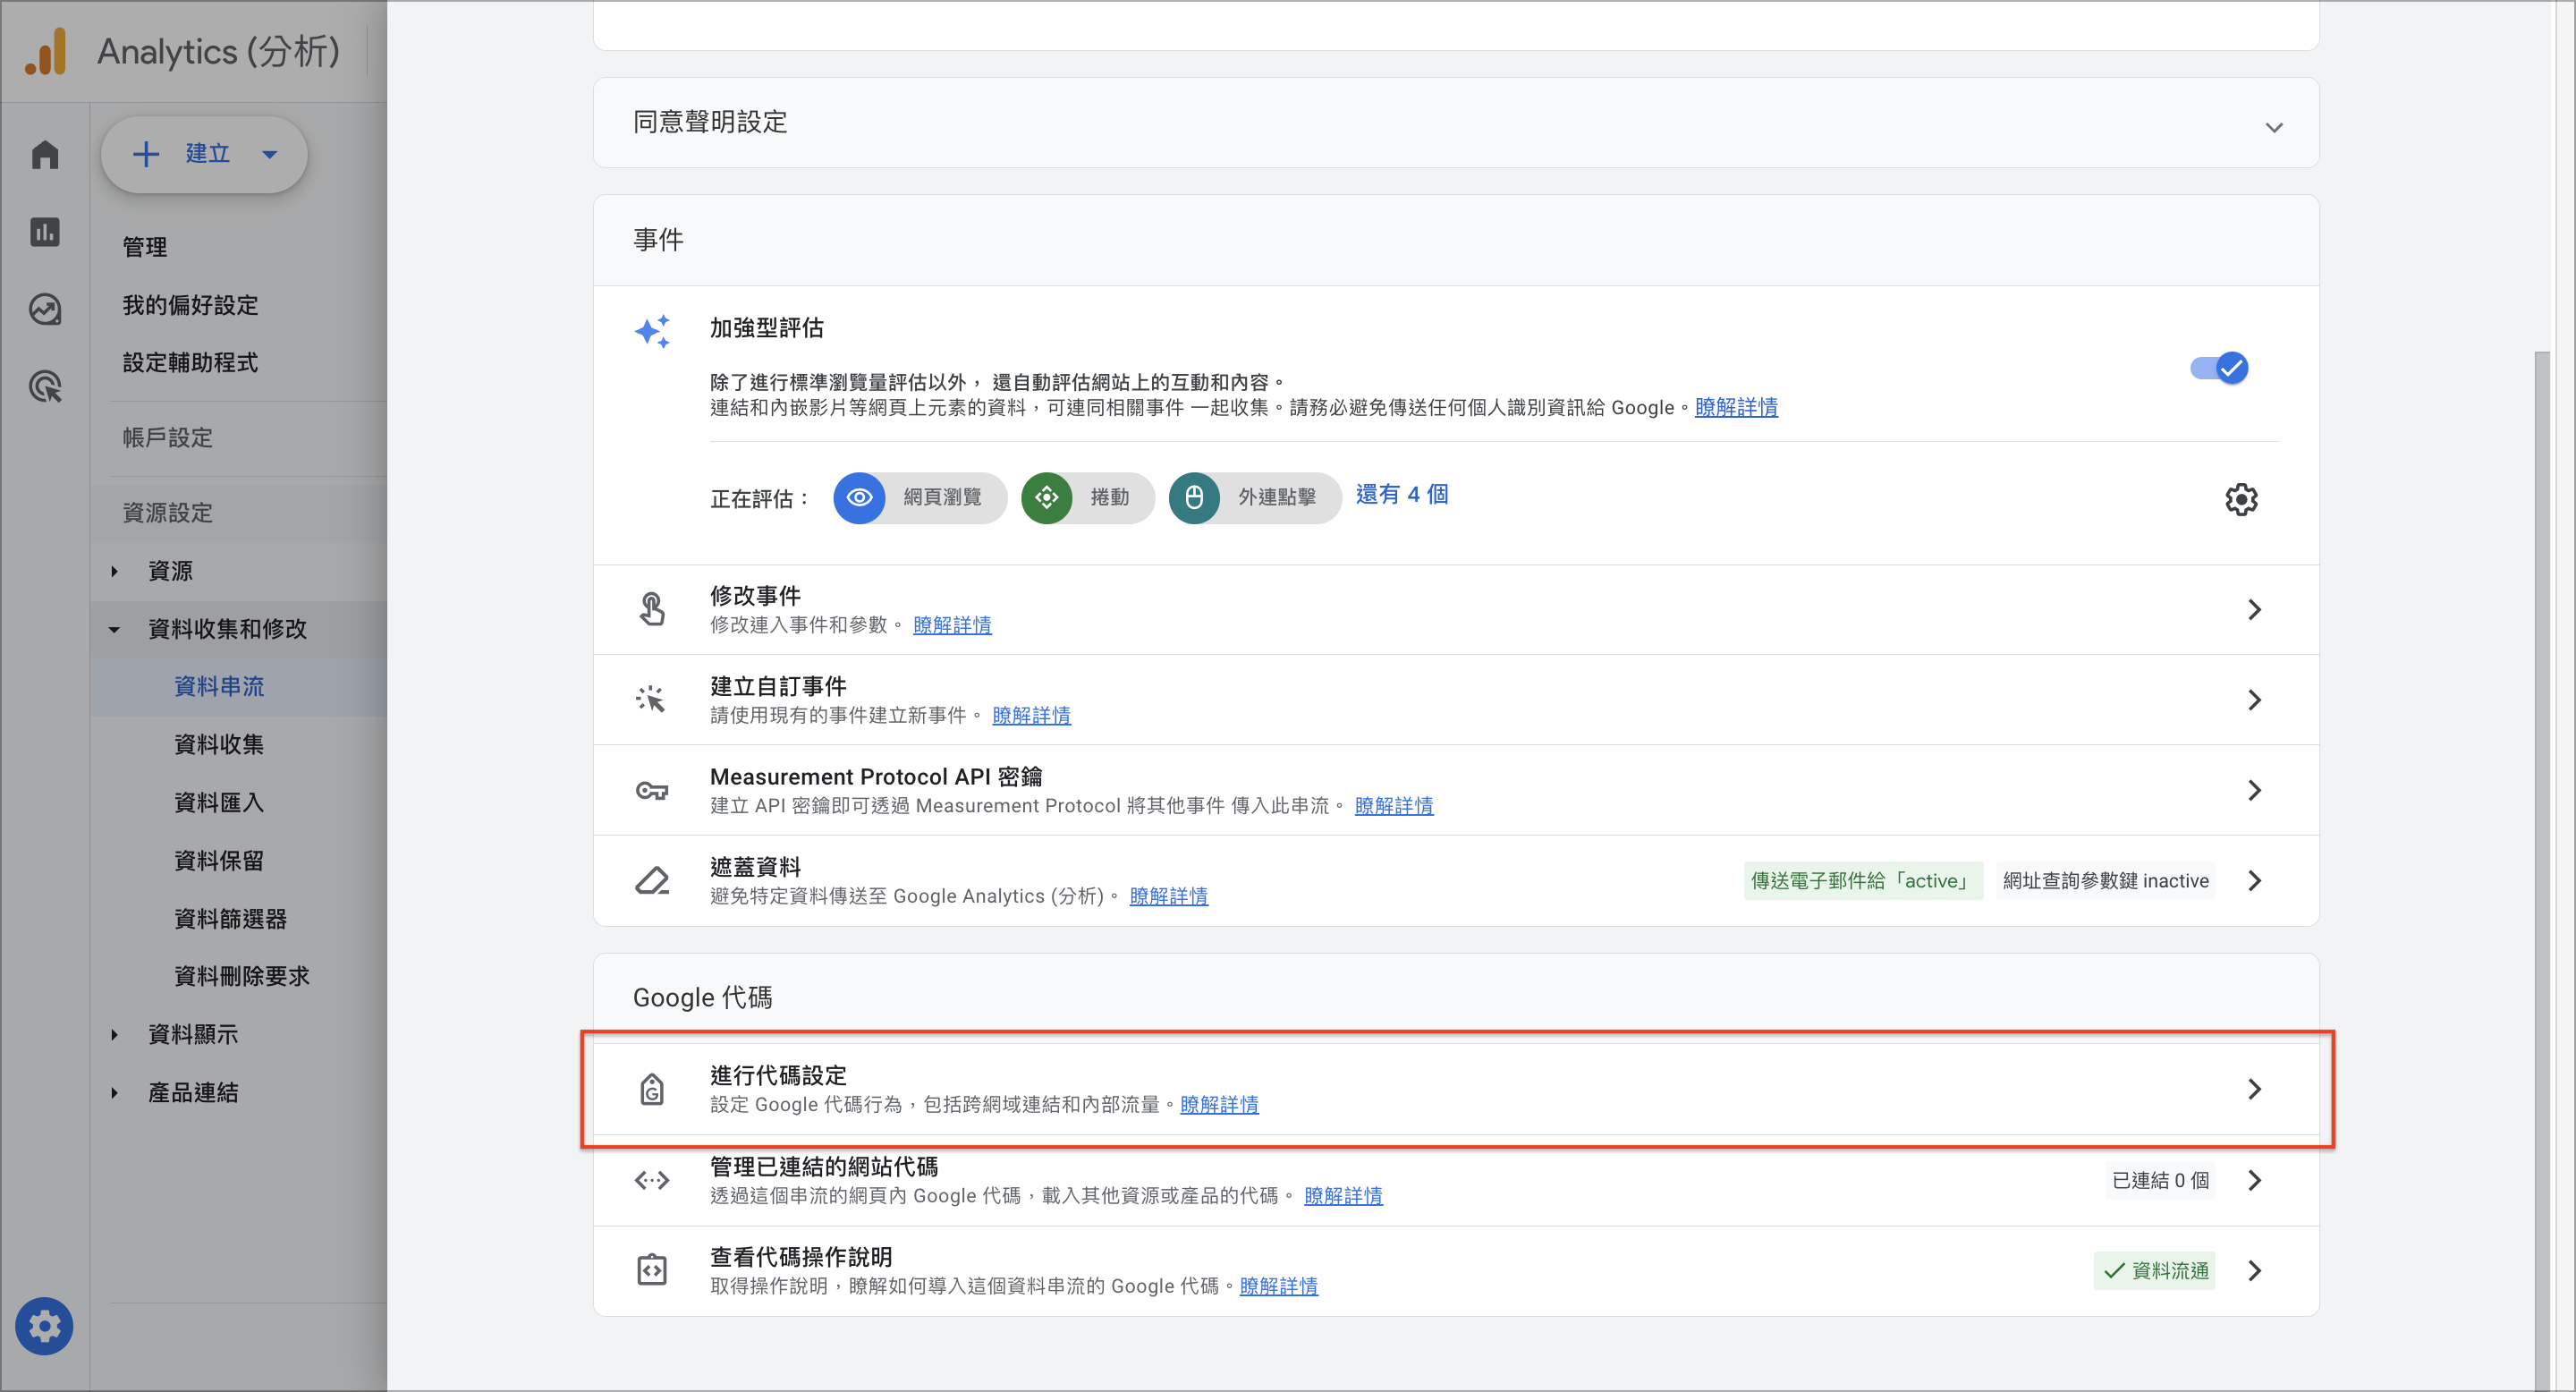Click the 還有 4 個 link
The width and height of the screenshot is (2576, 1392).
[1401, 494]
